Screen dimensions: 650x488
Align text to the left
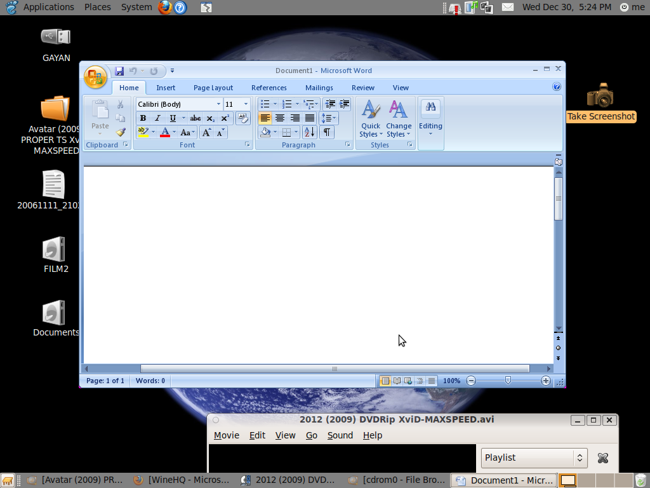click(265, 118)
